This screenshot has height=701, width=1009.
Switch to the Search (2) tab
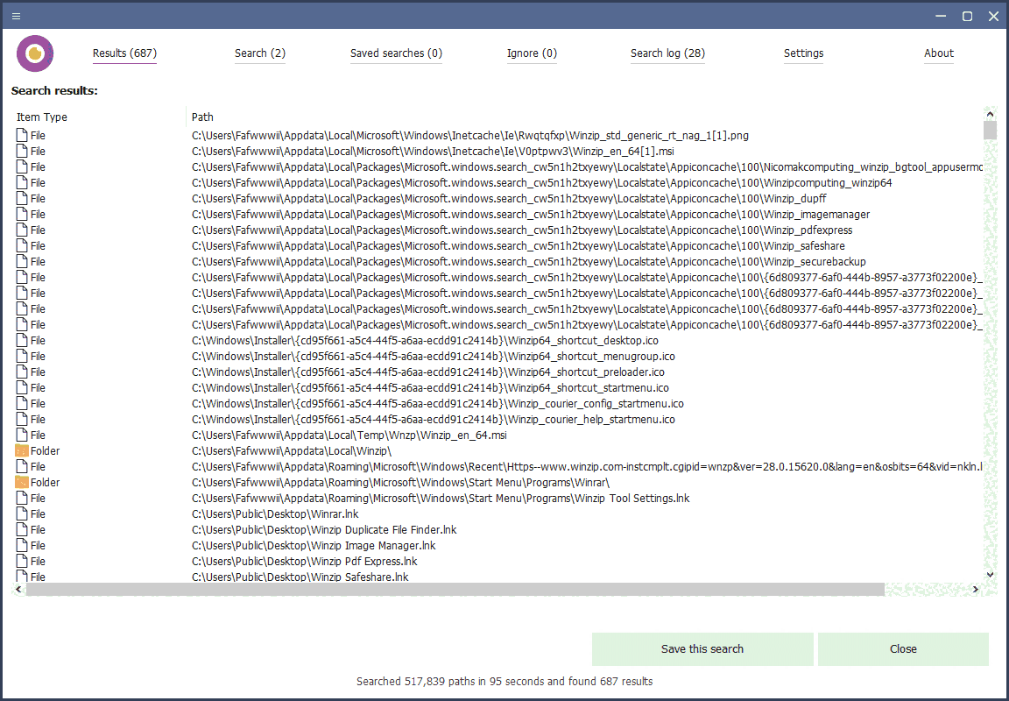[259, 53]
